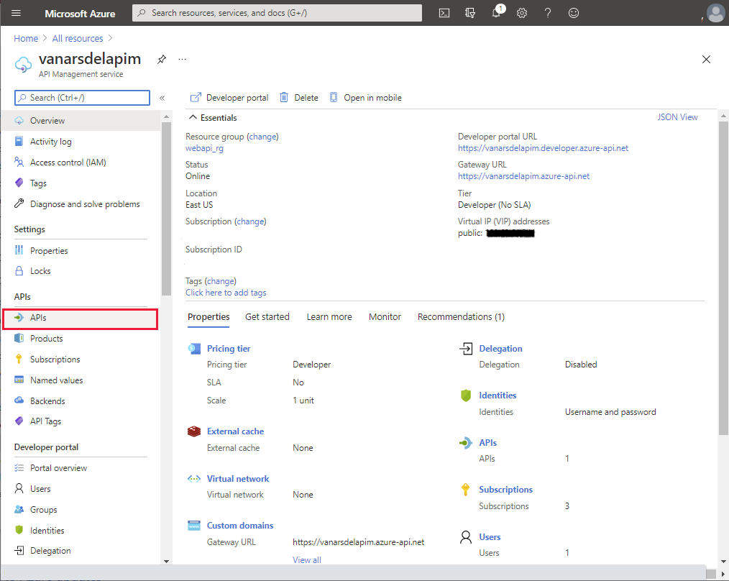Collapse the Essentials section
The height and width of the screenshot is (581, 729).
(x=193, y=117)
